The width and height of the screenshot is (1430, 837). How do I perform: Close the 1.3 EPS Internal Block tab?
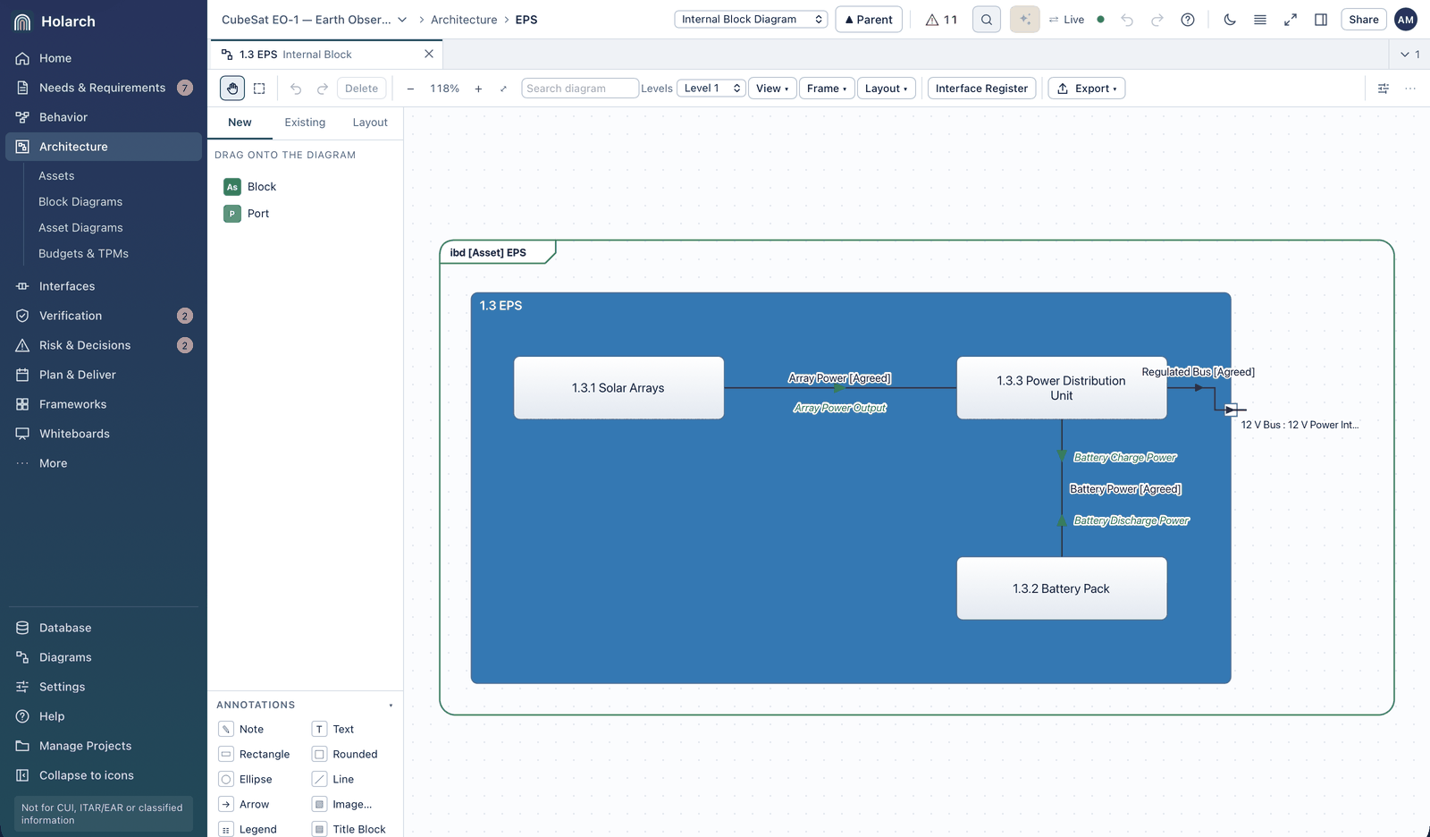[429, 55]
